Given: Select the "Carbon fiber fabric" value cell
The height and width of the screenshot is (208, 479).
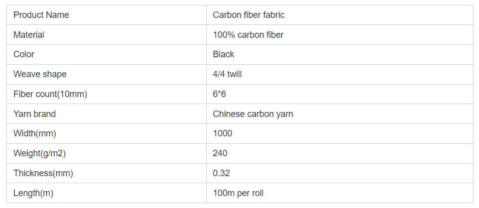Looking at the screenshot, I should (248, 15).
